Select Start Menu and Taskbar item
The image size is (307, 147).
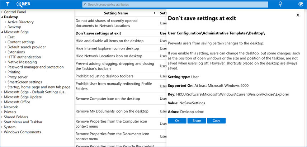23,122
